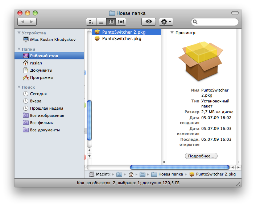
Task: Go forward with the right arrow button
Action: 32,22
